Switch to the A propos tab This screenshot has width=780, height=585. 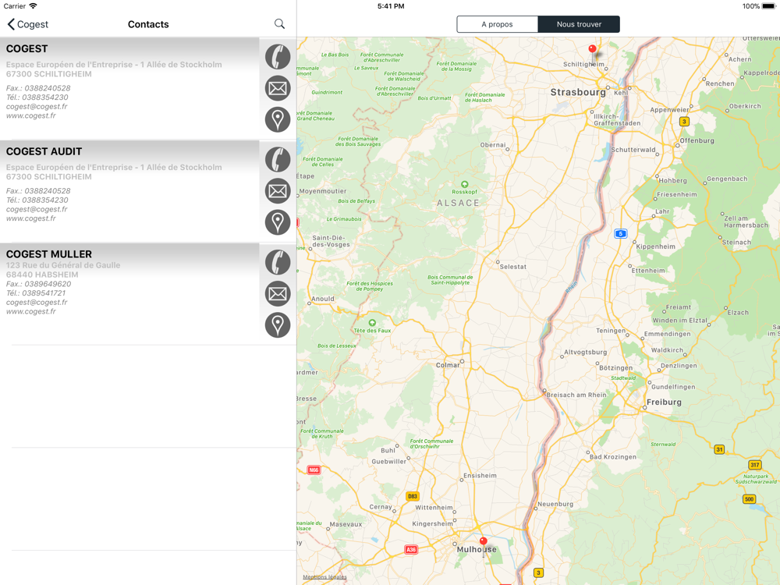(497, 24)
